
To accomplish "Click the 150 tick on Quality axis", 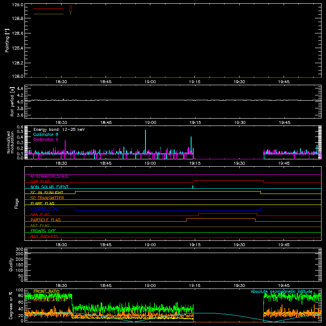I will [20, 265].
